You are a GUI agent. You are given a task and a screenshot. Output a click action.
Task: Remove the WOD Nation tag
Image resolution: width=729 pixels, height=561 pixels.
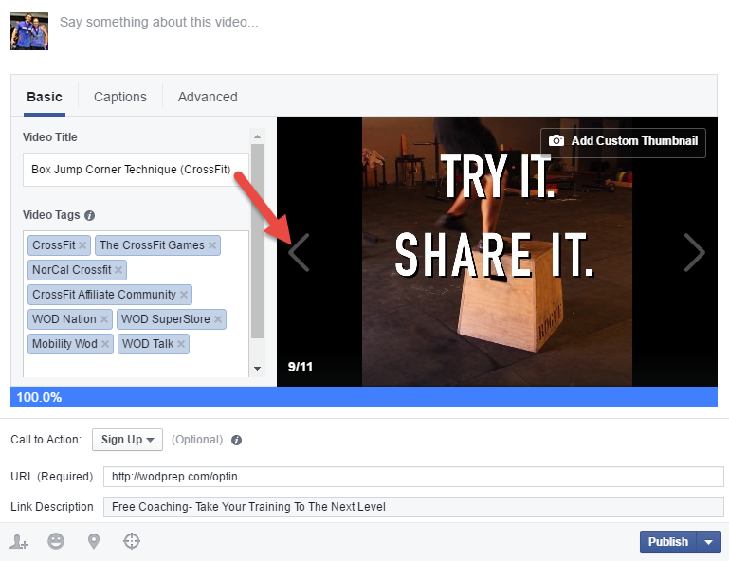coord(104,319)
